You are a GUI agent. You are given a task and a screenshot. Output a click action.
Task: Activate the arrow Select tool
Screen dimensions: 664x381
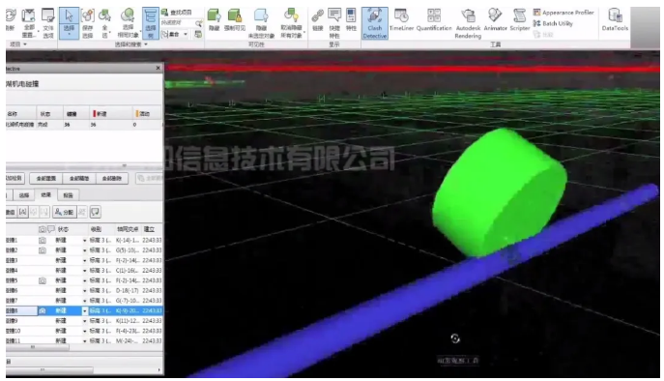[69, 23]
